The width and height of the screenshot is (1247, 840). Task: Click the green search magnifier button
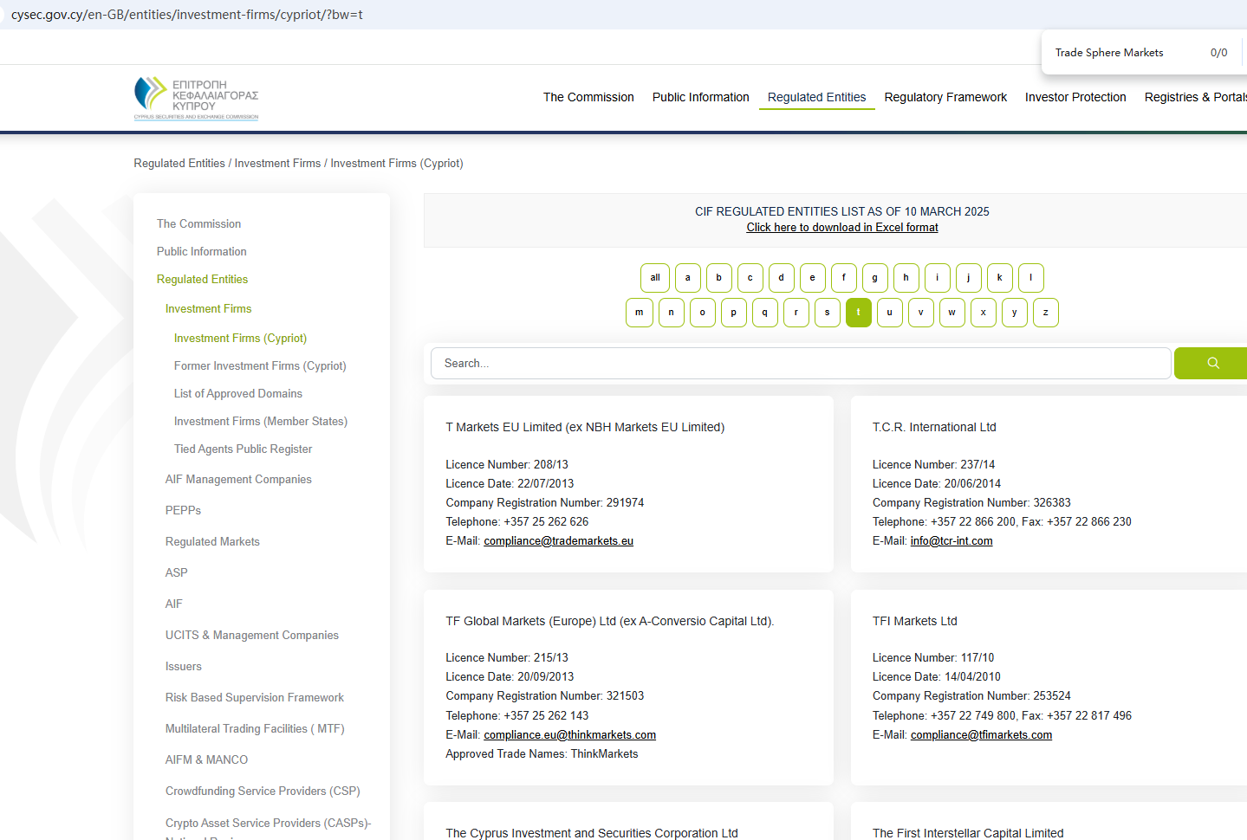(x=1212, y=364)
